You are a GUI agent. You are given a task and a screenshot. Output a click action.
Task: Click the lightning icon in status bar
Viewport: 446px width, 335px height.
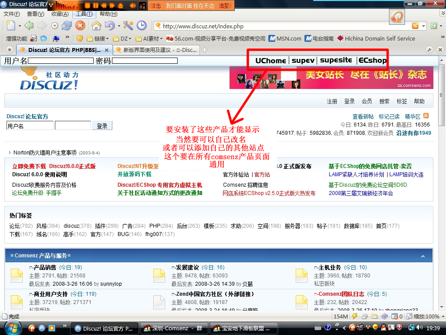(x=355, y=316)
